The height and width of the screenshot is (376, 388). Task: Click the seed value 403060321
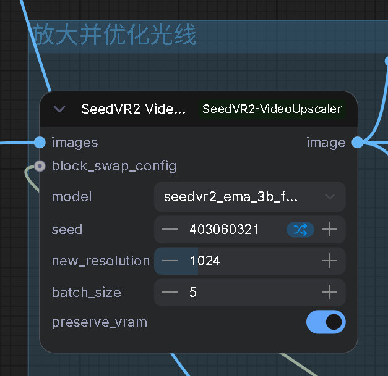click(224, 229)
